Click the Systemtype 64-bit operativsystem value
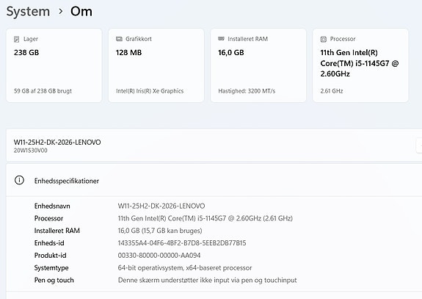 click(x=185, y=267)
